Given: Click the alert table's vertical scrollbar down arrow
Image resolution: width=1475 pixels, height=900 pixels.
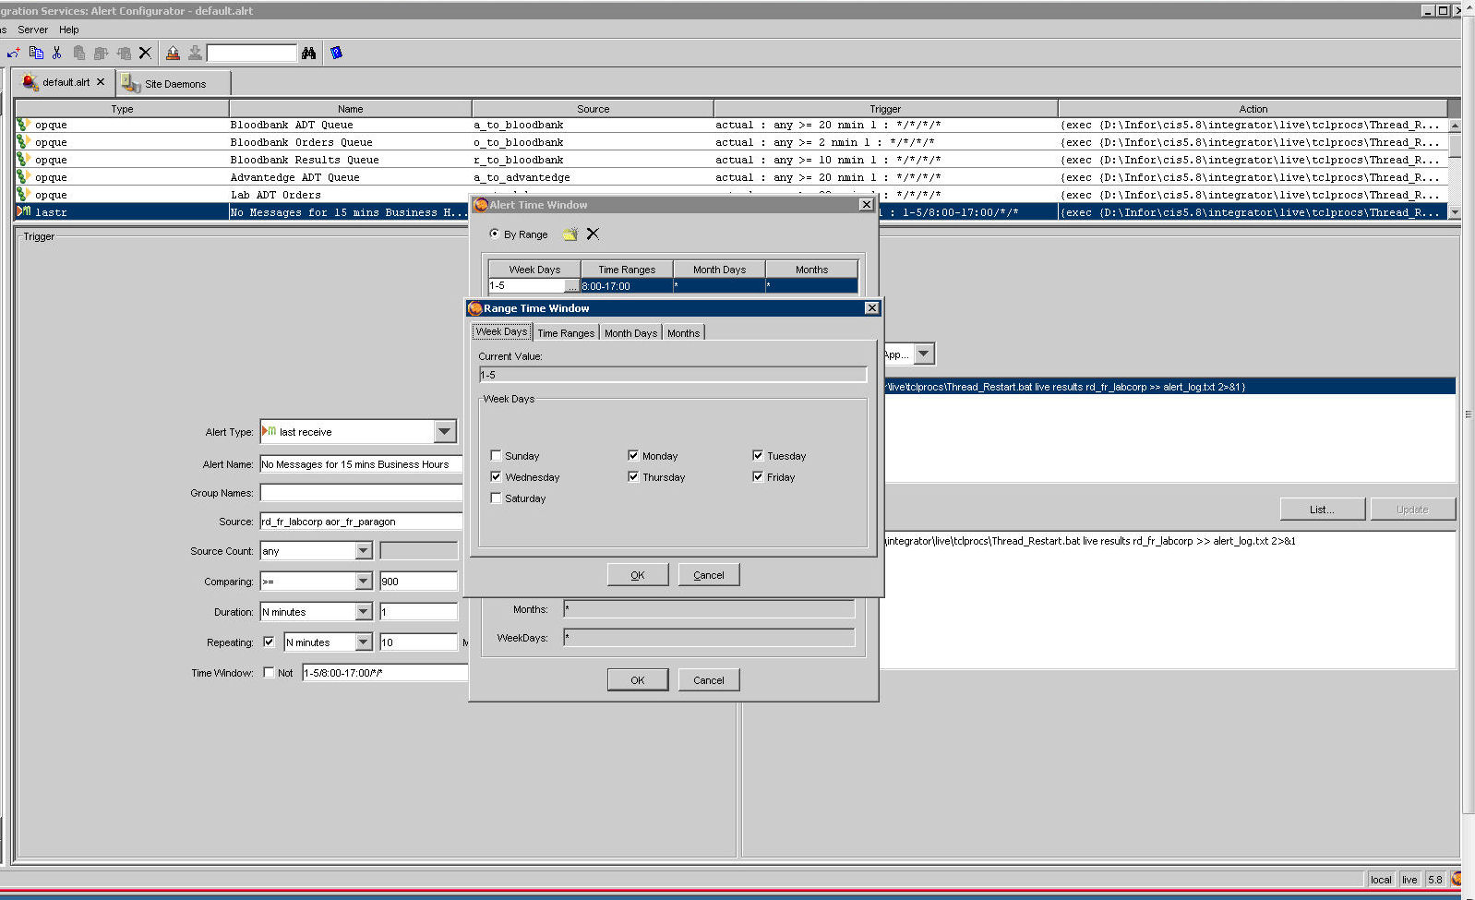Looking at the screenshot, I should (1455, 212).
